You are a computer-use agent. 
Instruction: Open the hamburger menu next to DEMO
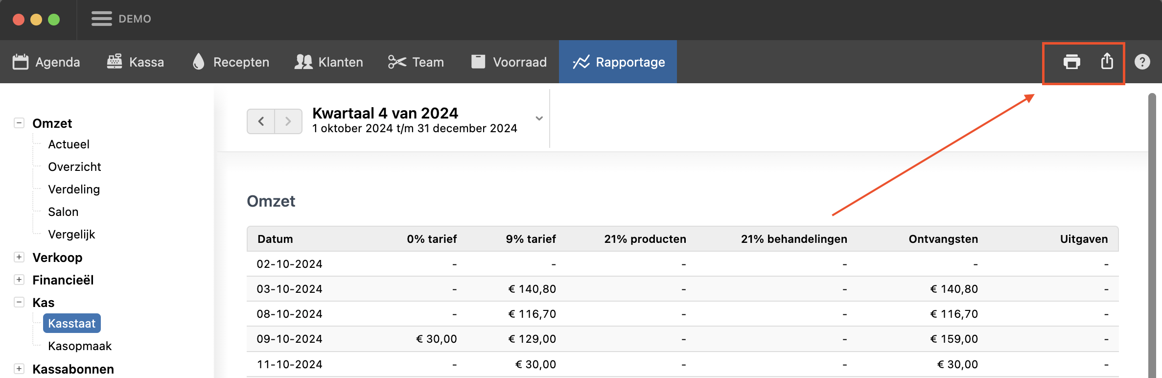(x=102, y=19)
